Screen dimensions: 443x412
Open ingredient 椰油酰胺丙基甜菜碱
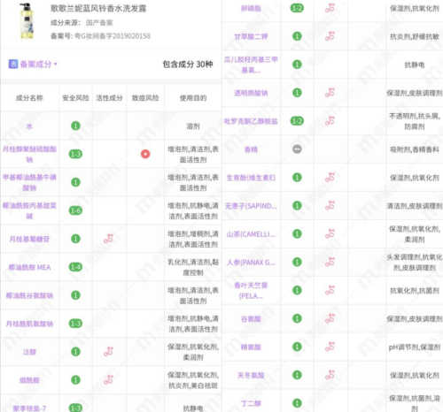click(x=29, y=210)
